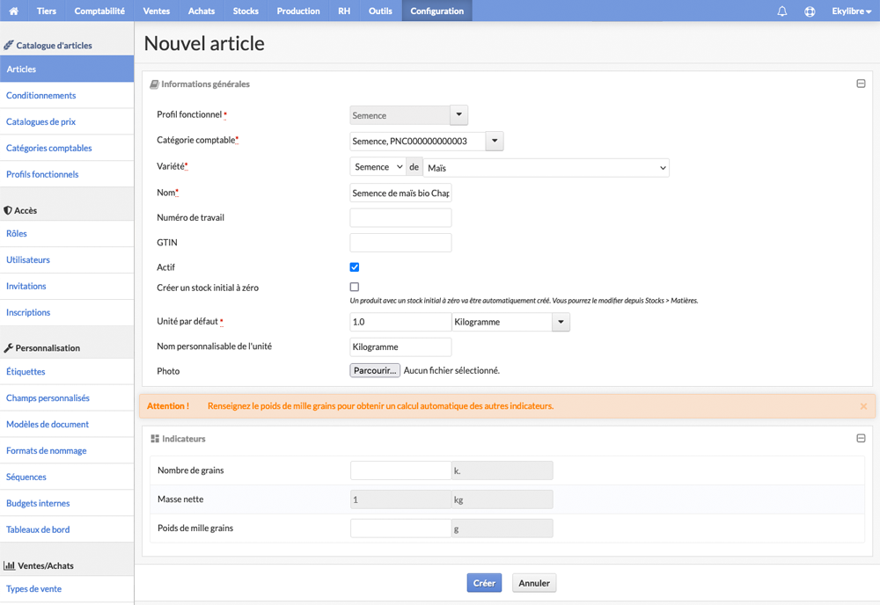The image size is (880, 605).
Task: Click the Nom input field
Action: click(x=400, y=193)
